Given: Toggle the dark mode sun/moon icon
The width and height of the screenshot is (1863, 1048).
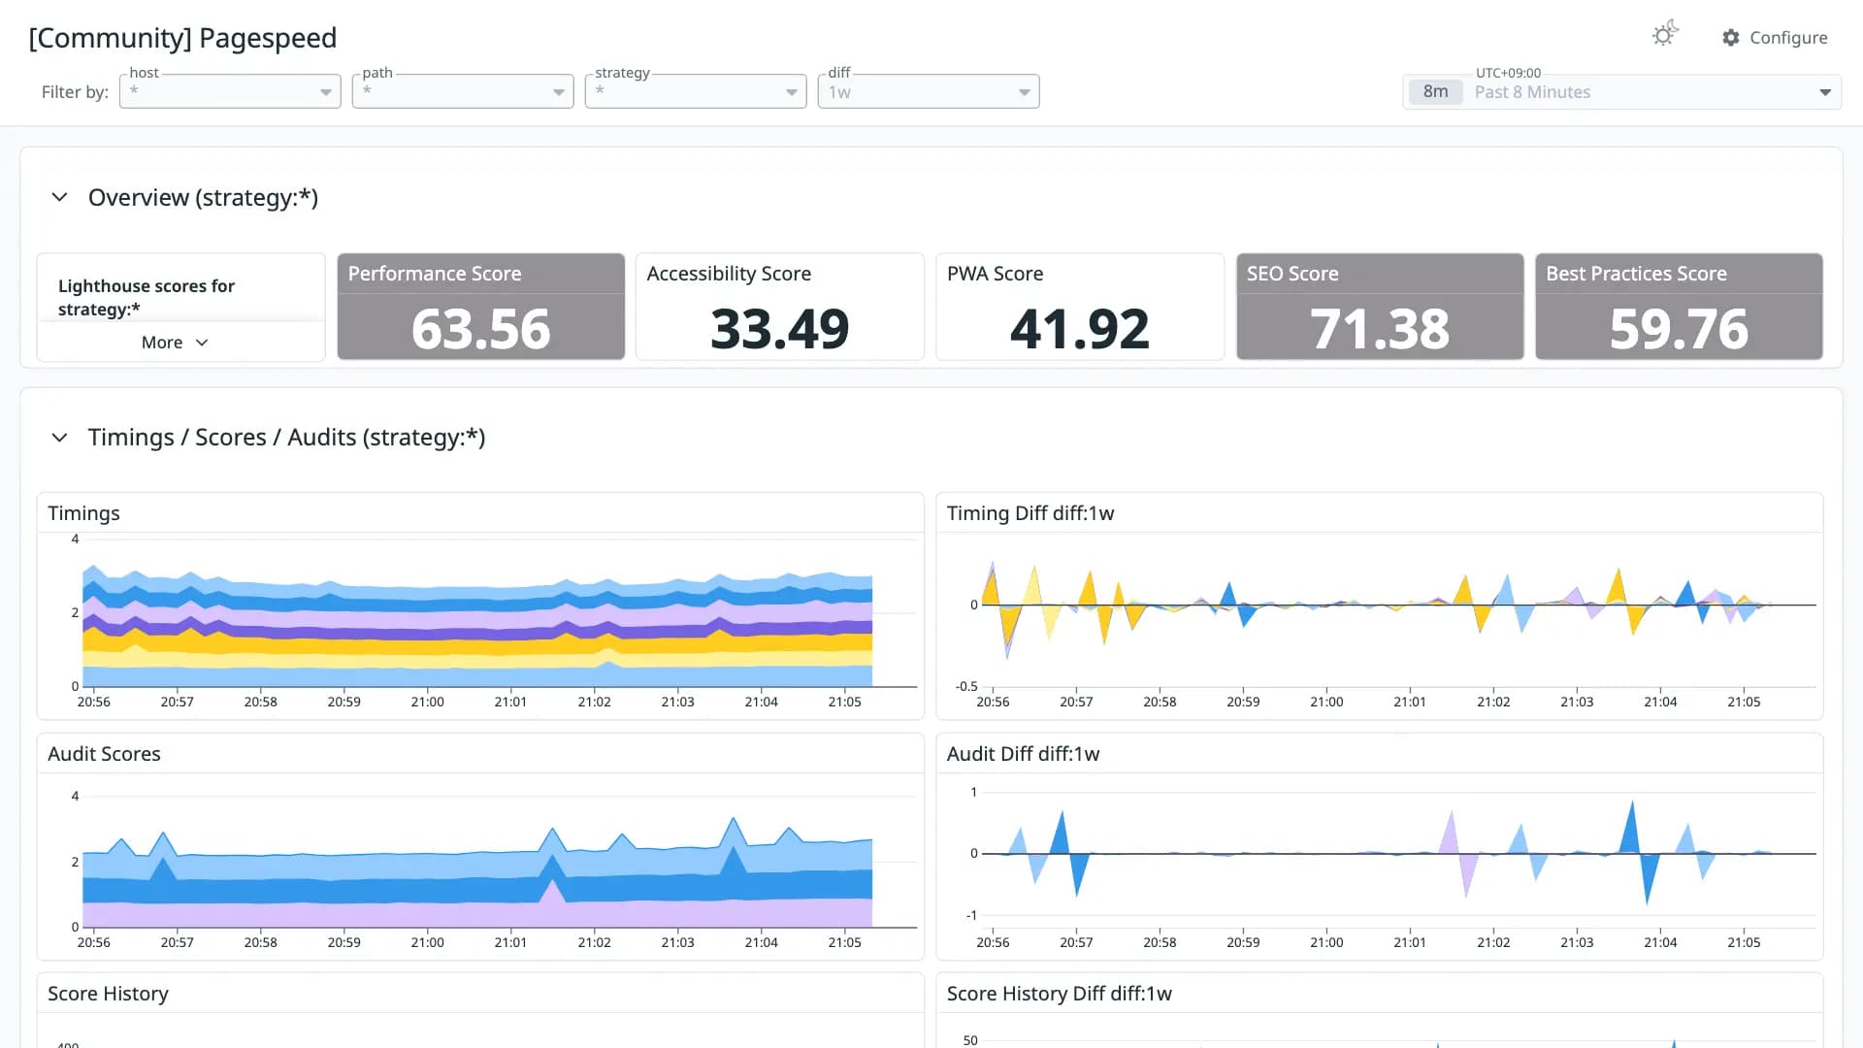Looking at the screenshot, I should (1665, 35).
